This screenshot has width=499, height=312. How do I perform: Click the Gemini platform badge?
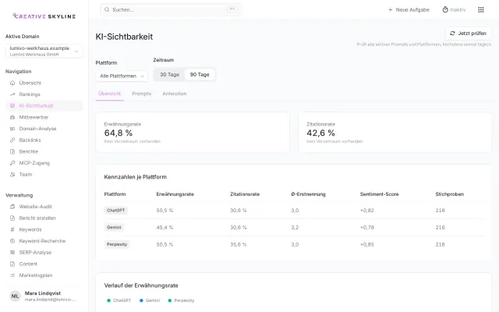[x=114, y=227]
